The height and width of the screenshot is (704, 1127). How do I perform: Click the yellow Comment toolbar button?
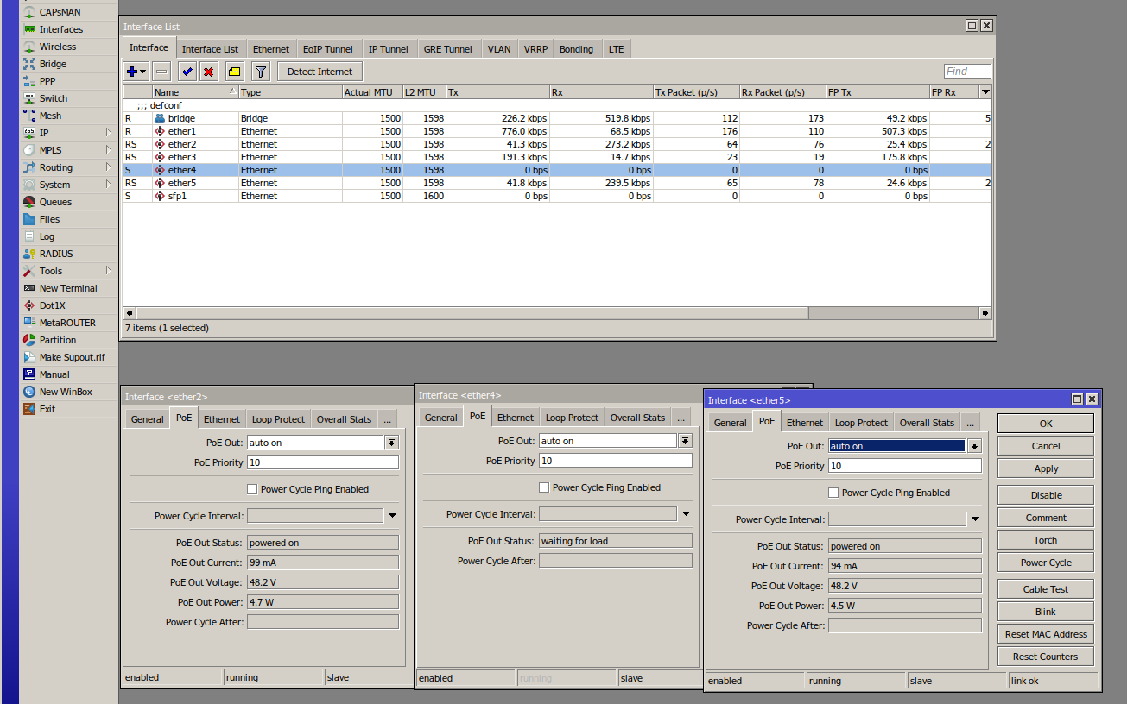tap(235, 72)
